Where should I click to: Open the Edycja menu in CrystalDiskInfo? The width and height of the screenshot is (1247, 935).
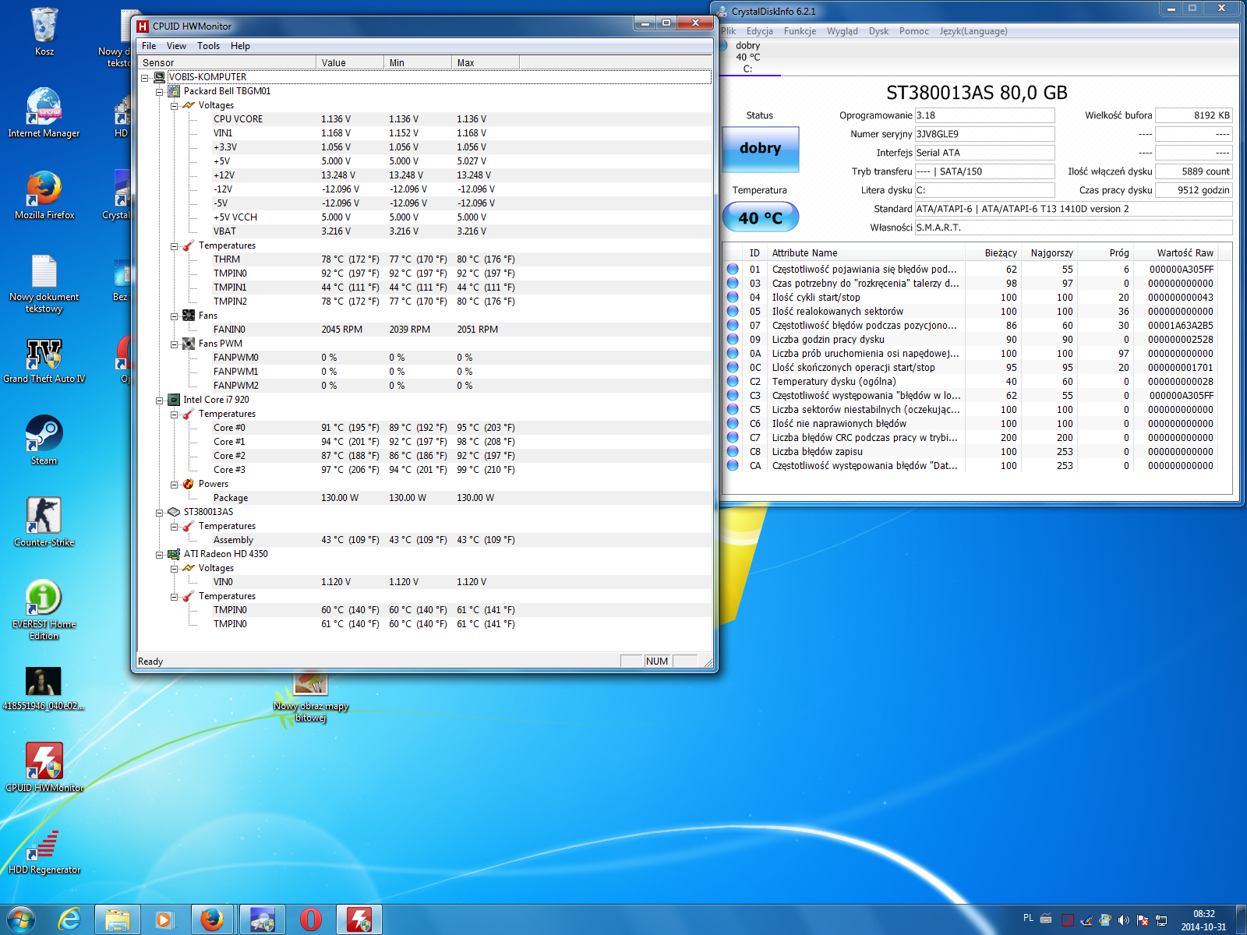(x=759, y=31)
